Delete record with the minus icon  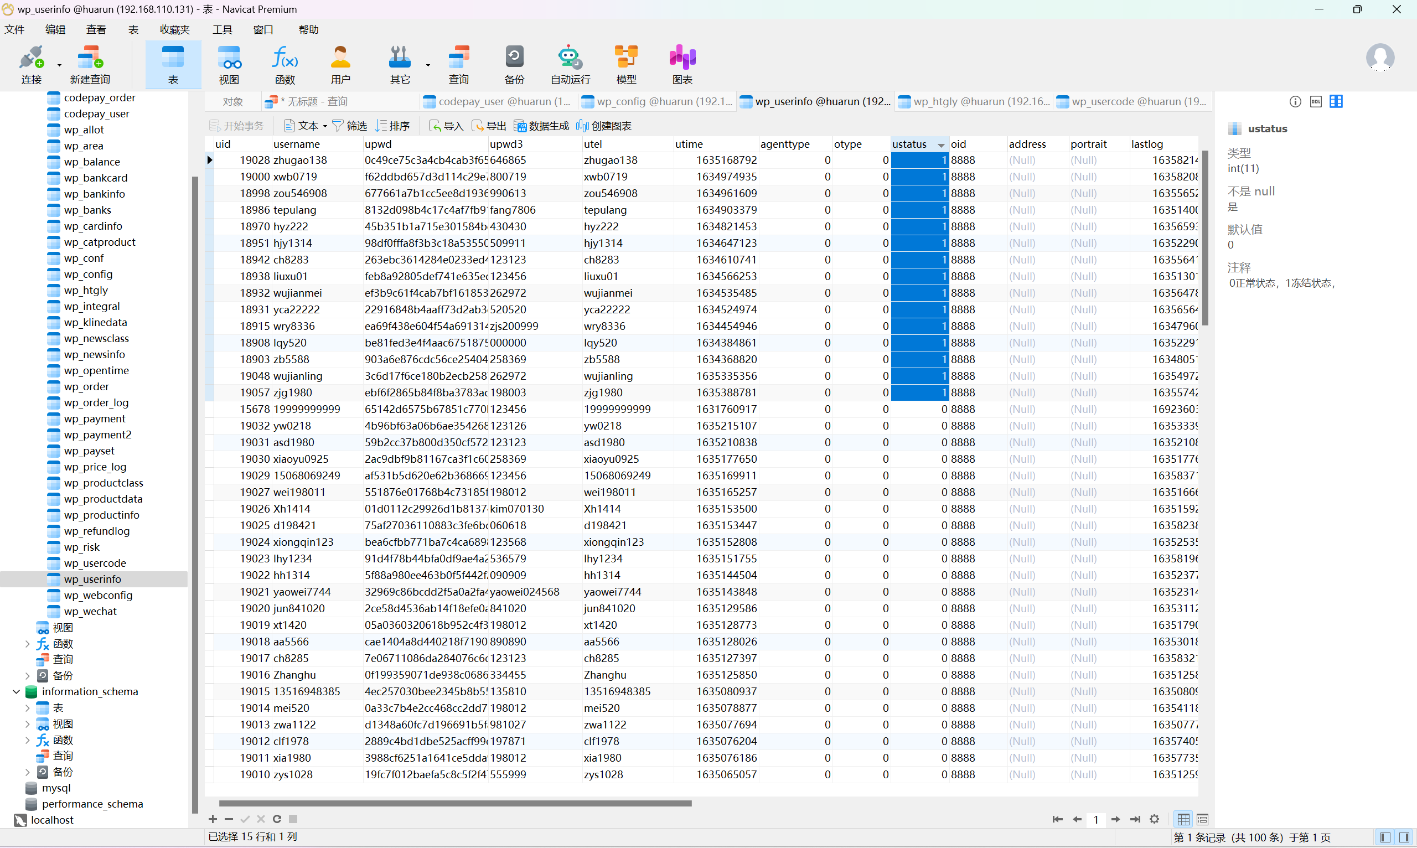tap(229, 819)
